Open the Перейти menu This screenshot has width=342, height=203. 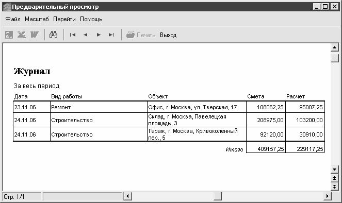pyautogui.click(x=64, y=19)
